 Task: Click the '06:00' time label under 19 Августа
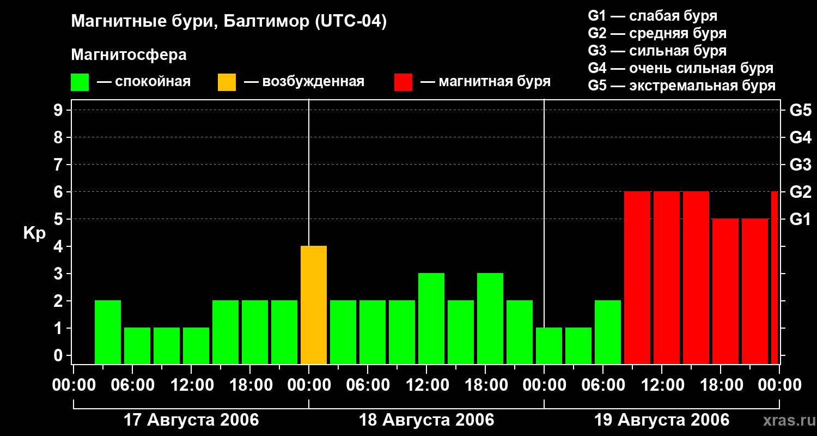point(603,385)
